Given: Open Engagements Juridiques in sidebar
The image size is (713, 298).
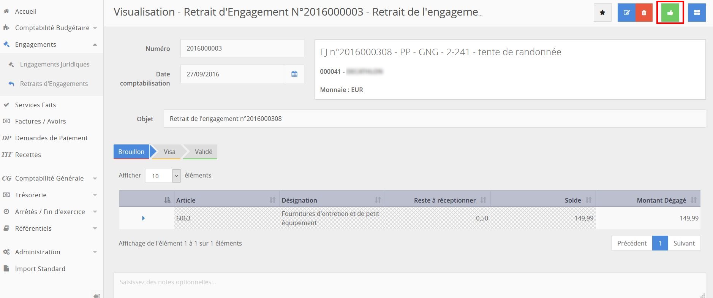Looking at the screenshot, I should pyautogui.click(x=55, y=64).
